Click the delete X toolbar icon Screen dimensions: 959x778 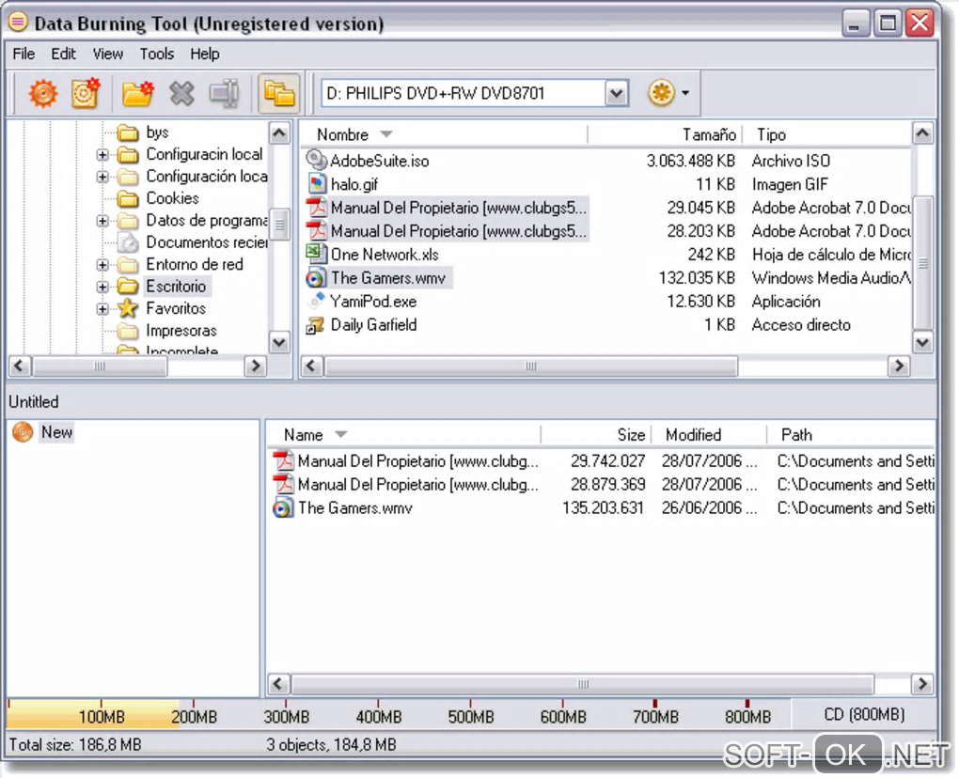click(181, 94)
